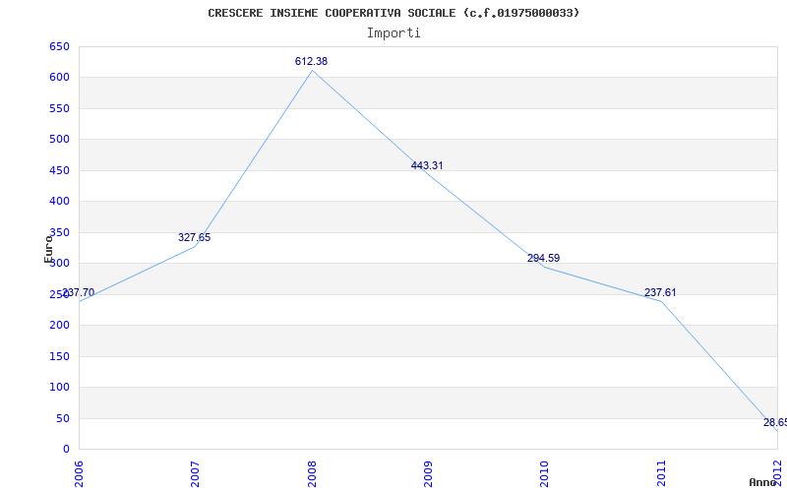The image size is (787, 492).
Task: Select the 327.65 data label
Action: pyautogui.click(x=194, y=237)
